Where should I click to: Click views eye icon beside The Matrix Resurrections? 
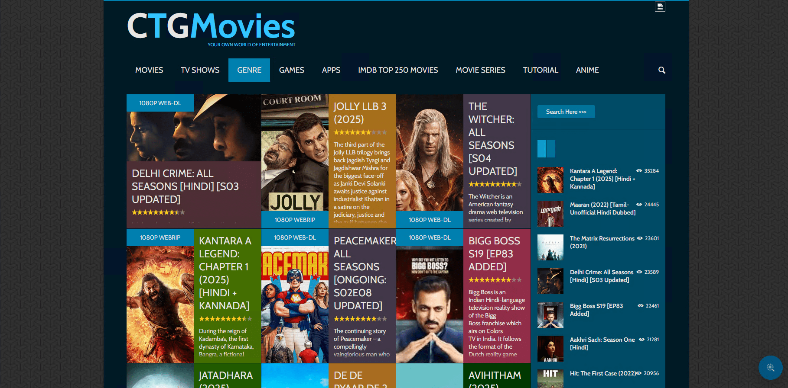coord(640,238)
